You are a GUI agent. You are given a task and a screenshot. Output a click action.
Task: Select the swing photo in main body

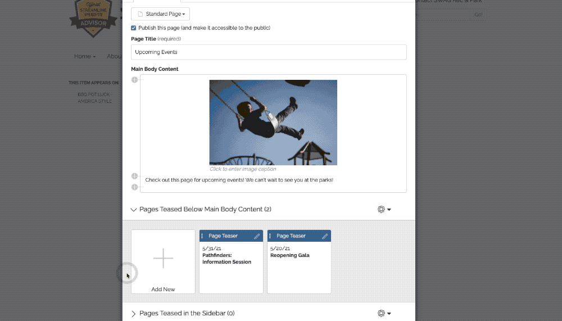tap(273, 123)
